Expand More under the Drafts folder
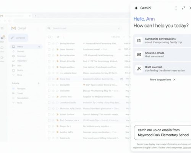The width and height of the screenshot is (191, 153). click(19, 75)
